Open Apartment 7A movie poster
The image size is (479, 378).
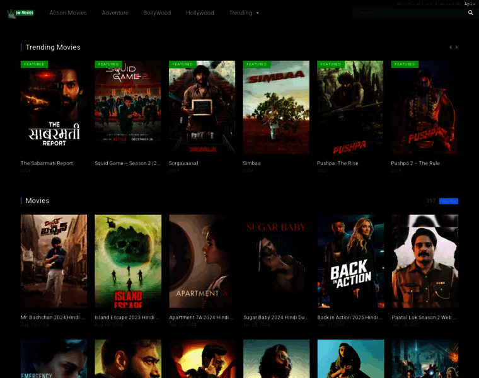pos(202,261)
